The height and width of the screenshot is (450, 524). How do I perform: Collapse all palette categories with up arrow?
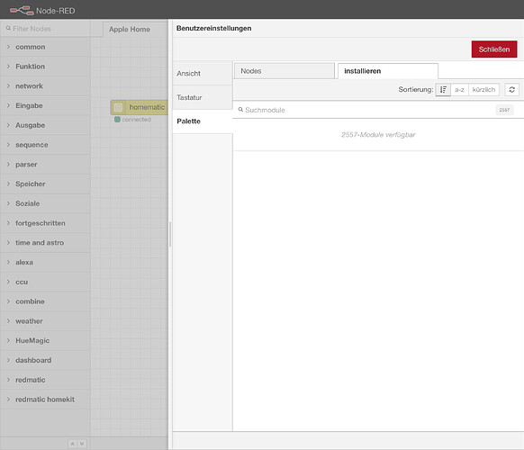point(72,444)
